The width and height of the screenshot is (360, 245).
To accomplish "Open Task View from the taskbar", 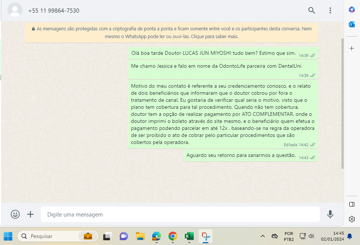I will (x=107, y=236).
